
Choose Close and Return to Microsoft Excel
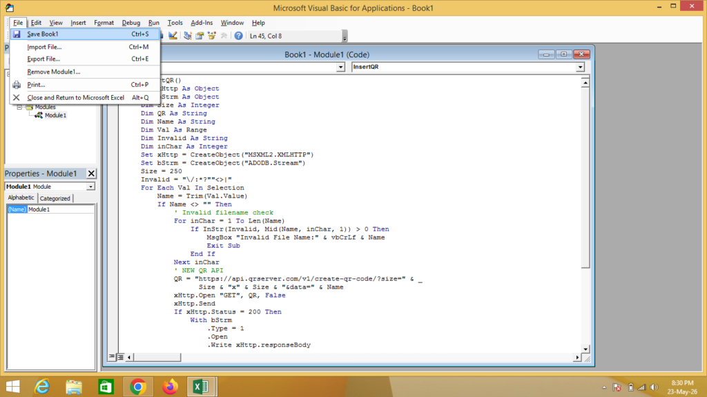[x=85, y=97]
